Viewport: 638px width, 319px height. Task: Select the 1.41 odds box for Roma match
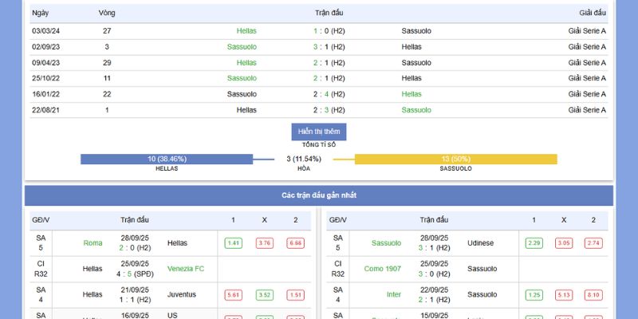pyautogui.click(x=234, y=243)
